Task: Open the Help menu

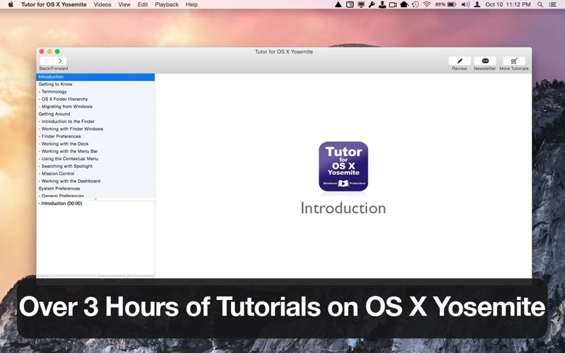Action: pyautogui.click(x=191, y=4)
